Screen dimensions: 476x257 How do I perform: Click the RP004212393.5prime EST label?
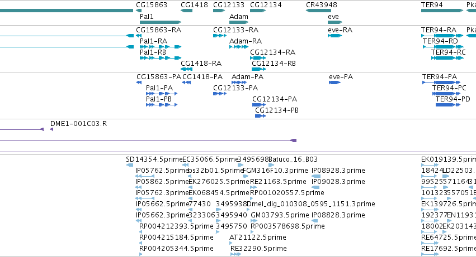click(176, 226)
